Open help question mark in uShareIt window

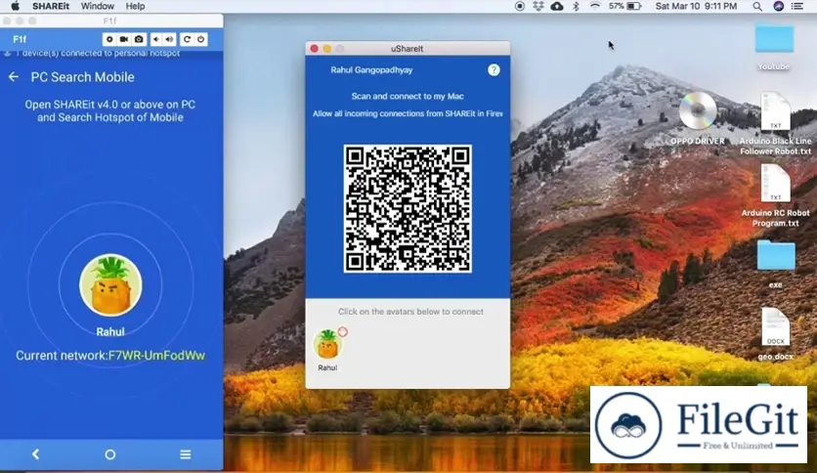(x=494, y=69)
